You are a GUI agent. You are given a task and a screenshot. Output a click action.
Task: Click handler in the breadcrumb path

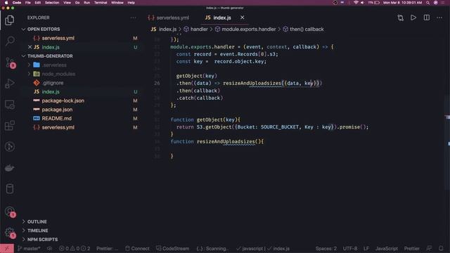click(199, 30)
